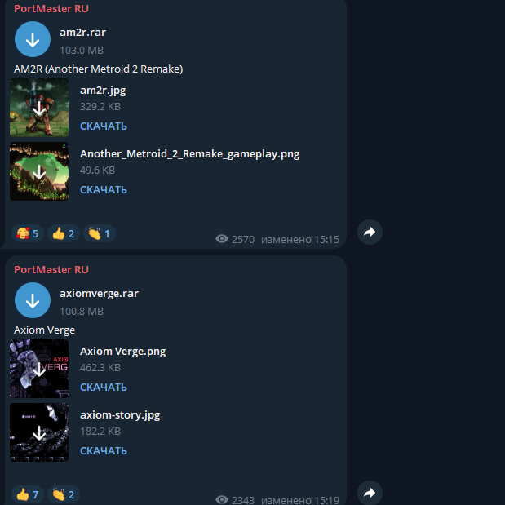This screenshot has width=505, height=505.
Task: Open the axiom-story.jpg thumbnail
Action: 39,432
